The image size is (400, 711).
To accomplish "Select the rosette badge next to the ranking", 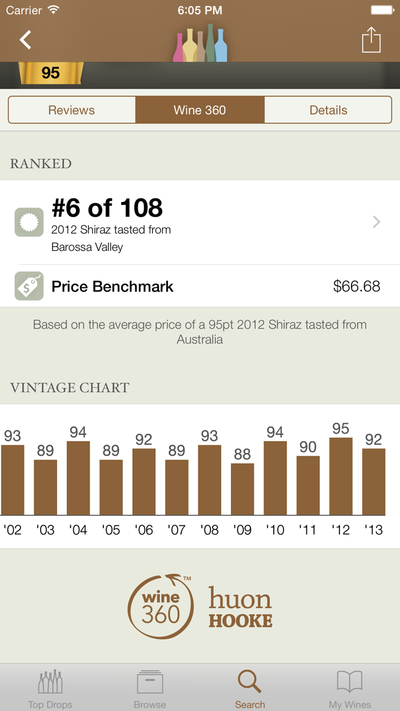I will click(x=29, y=222).
